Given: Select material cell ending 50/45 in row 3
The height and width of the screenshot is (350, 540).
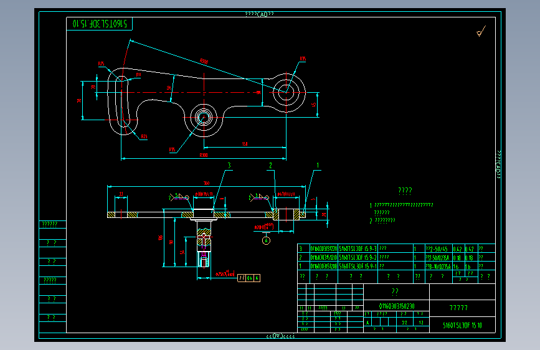Looking at the screenshot, I should coord(438,248).
